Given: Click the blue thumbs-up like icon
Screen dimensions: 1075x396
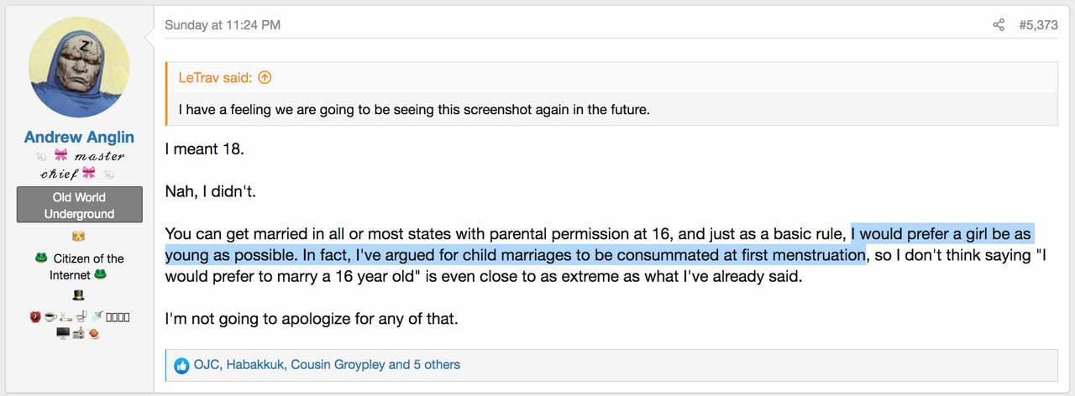Looking at the screenshot, I should click(181, 365).
